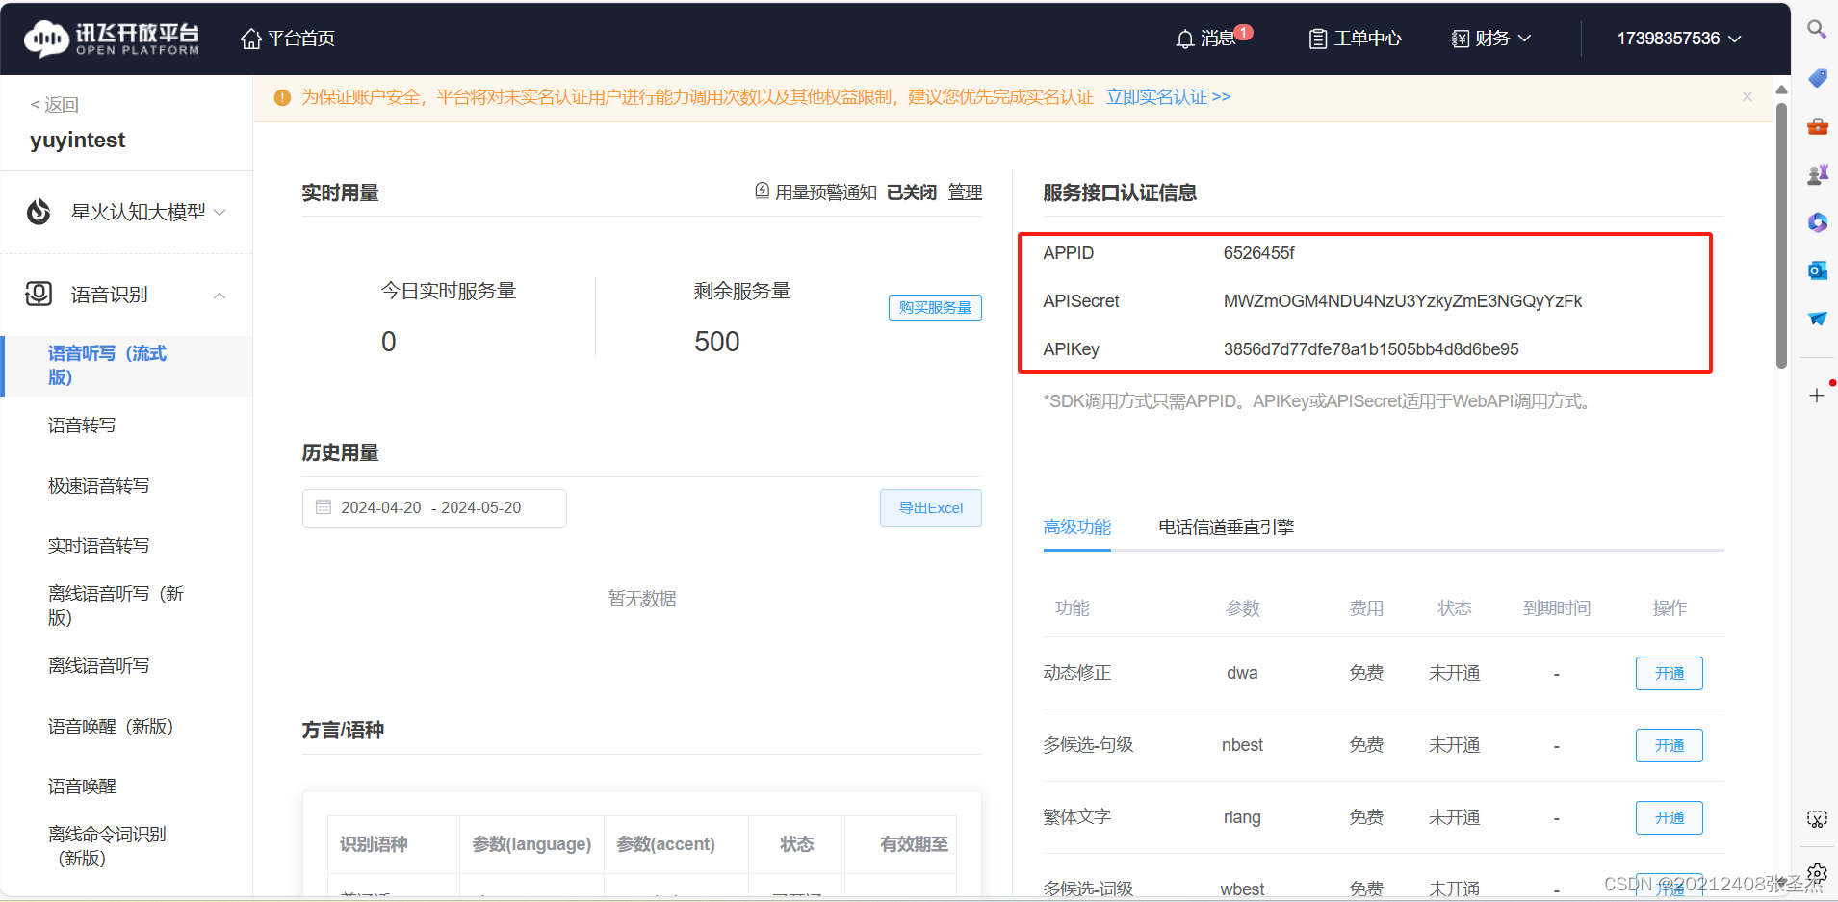This screenshot has height=902, width=1838.
Task: Open the chess figures games sidebar icon
Action: click(x=1817, y=174)
